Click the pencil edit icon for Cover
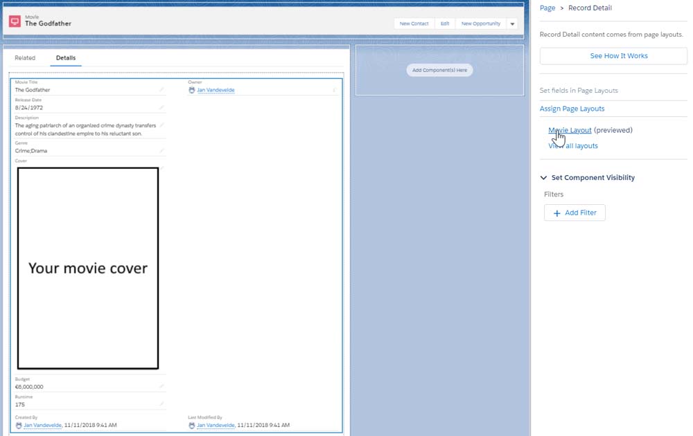Viewport: 693px width, 436px height. (161, 167)
